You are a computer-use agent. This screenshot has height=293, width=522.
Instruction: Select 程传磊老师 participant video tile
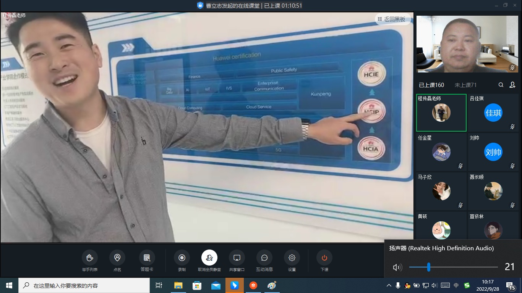[441, 113]
